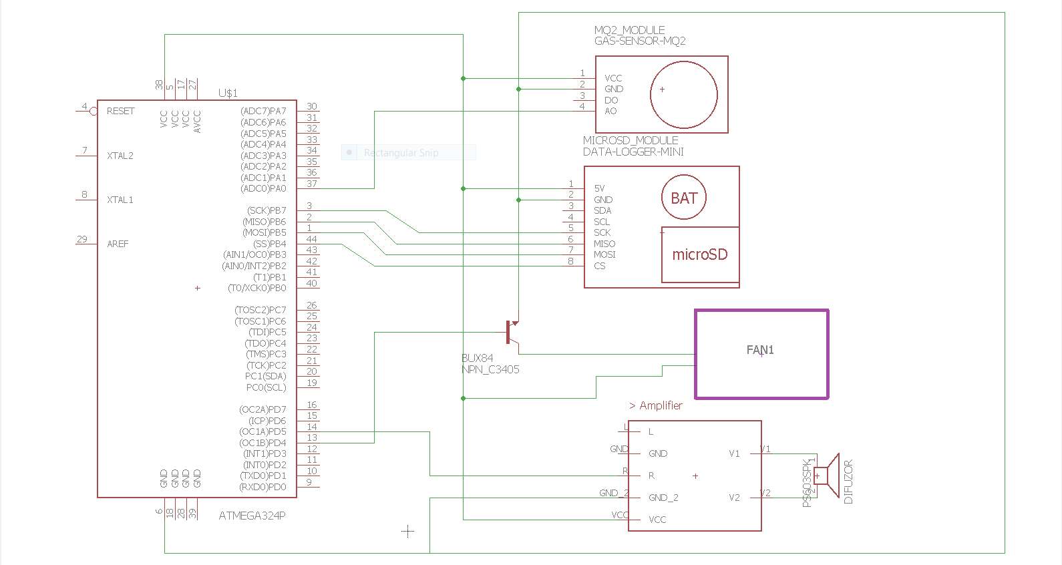Click the faint Rectangular Snip label
The image size is (1062, 565).
[401, 153]
